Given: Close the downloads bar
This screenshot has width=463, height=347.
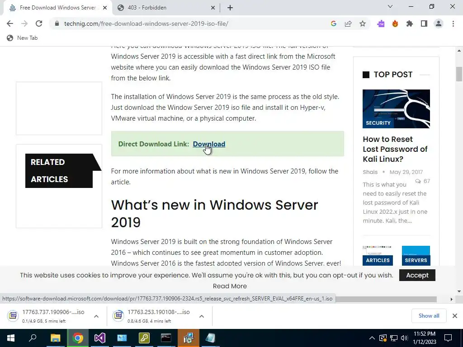Looking at the screenshot, I should click(455, 316).
